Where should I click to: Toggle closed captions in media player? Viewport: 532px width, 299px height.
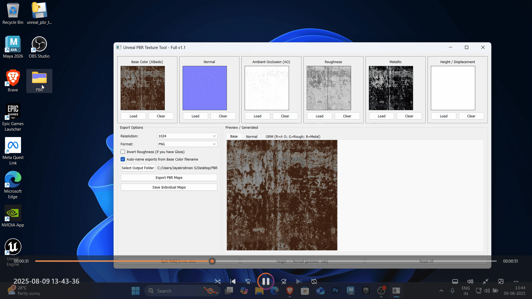click(x=455, y=282)
